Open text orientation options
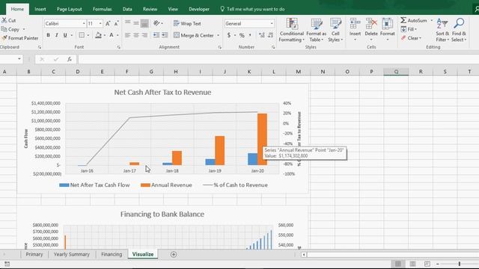 (158, 23)
